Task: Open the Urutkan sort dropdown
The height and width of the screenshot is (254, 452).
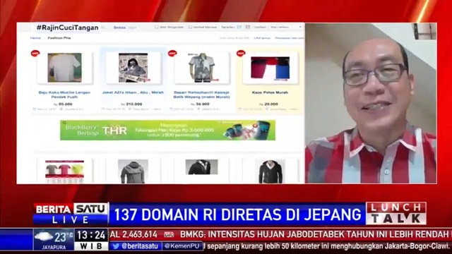Action: [285, 27]
